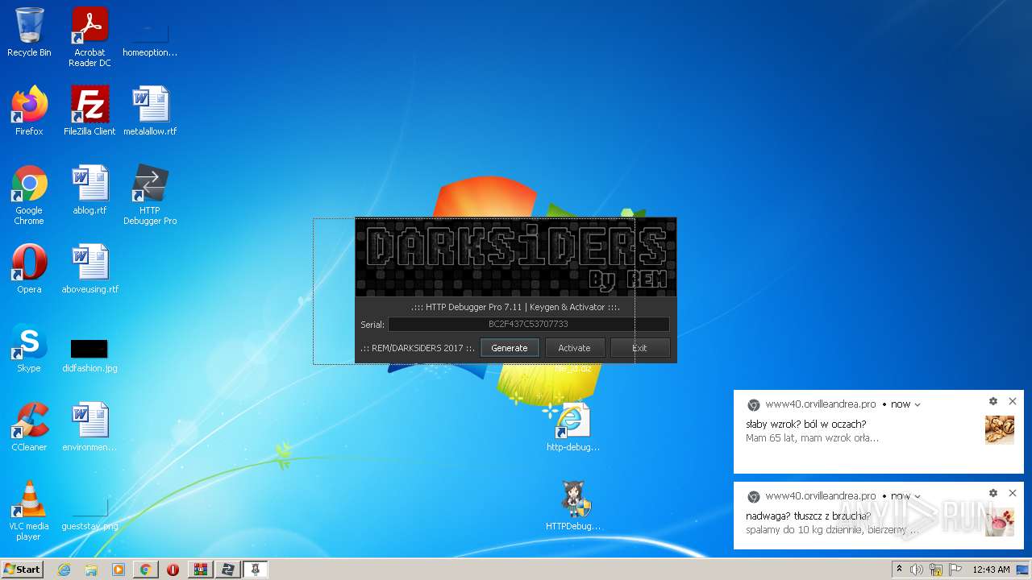Open settings gear of eyesight notification
This screenshot has width=1032, height=580.
993,401
